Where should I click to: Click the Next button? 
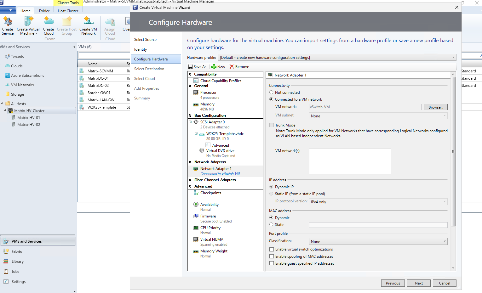[419, 283]
